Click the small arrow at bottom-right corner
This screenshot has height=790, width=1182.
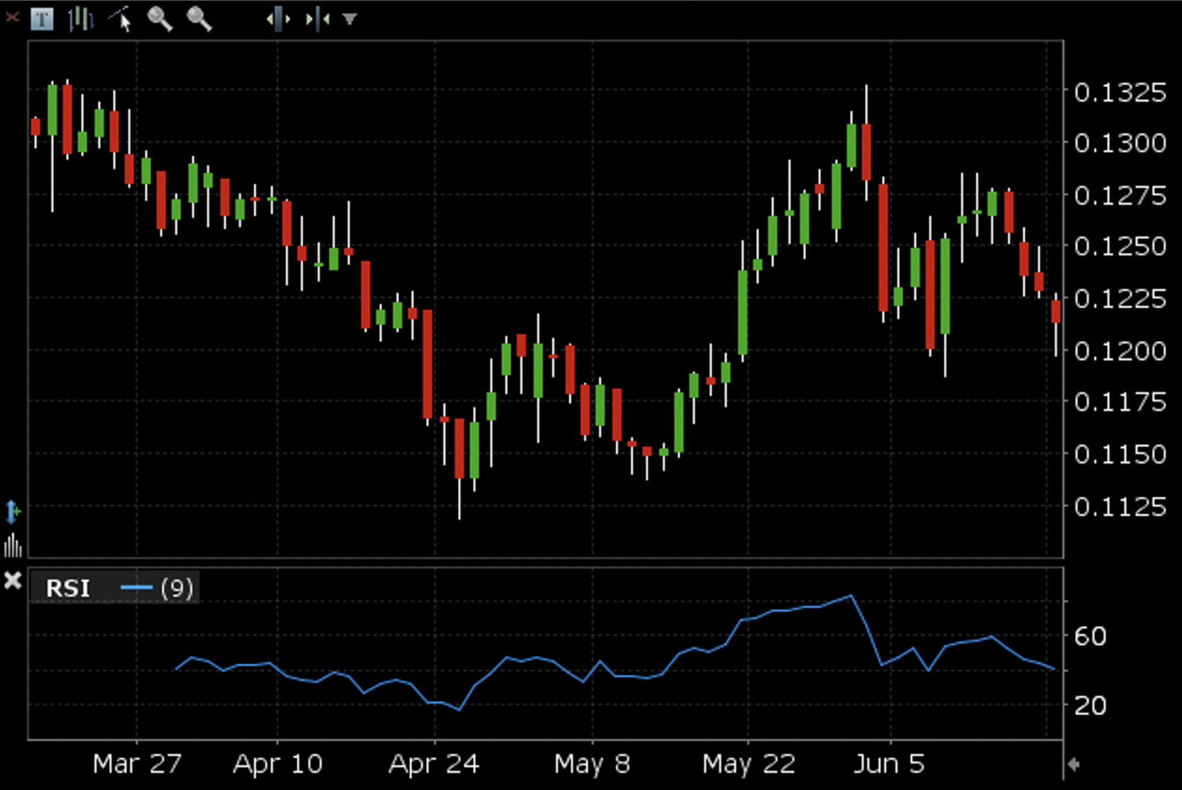[1073, 765]
